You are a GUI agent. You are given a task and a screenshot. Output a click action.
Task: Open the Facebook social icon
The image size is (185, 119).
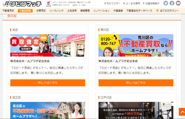172,3
